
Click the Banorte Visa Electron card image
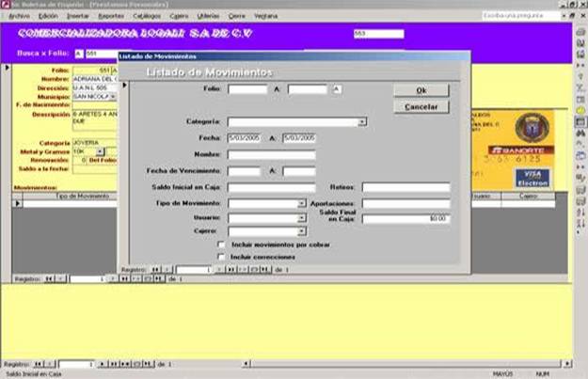pos(512,150)
